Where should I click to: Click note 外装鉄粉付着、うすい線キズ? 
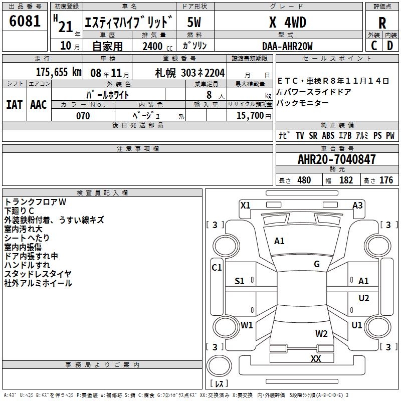[54, 220]
